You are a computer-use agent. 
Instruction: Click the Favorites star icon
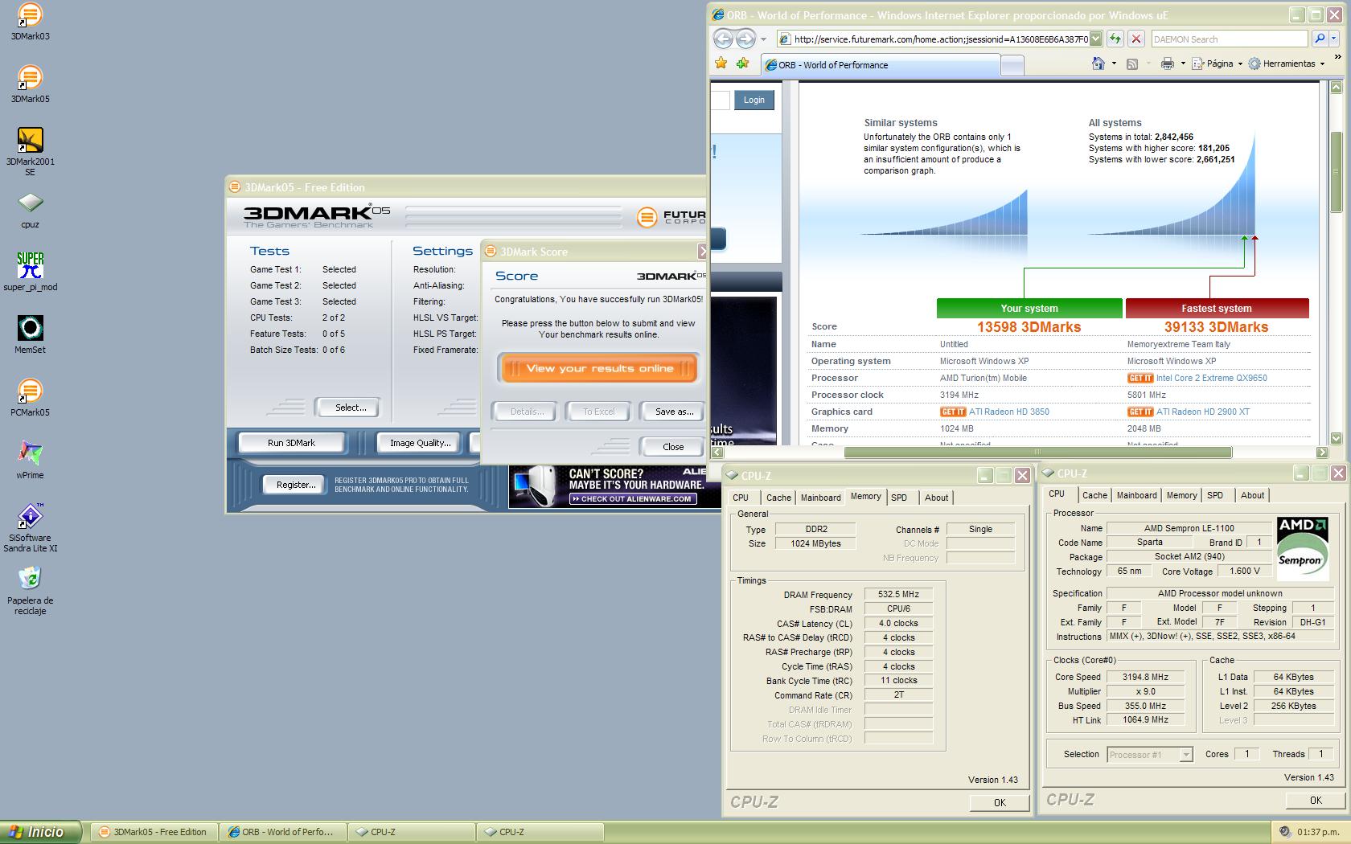point(721,64)
